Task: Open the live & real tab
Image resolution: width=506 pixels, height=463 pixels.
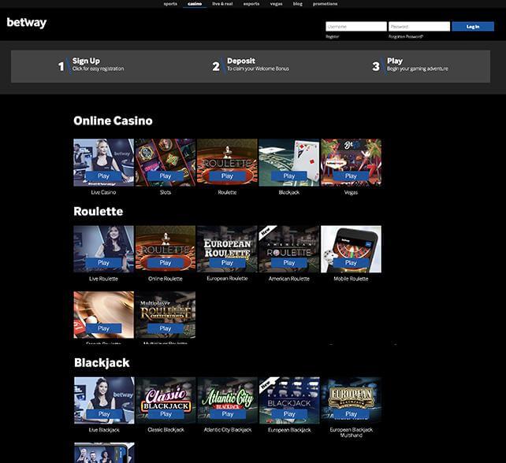Action: coord(222,4)
